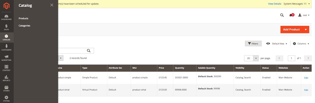Sort by the Price column header
315x103 pixels.
click(165, 68)
